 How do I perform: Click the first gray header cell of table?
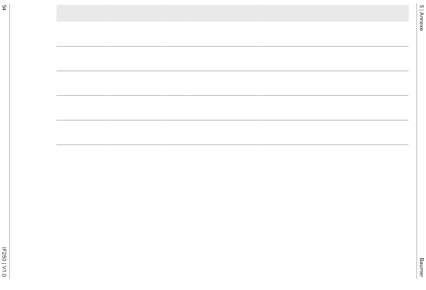click(x=83, y=13)
